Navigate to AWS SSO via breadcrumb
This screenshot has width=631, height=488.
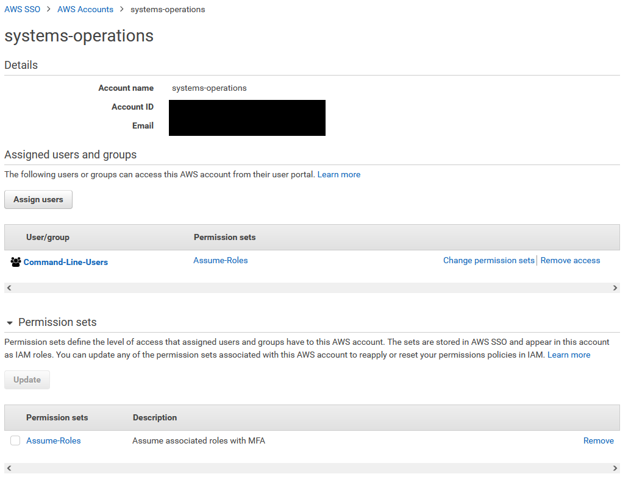click(x=22, y=9)
